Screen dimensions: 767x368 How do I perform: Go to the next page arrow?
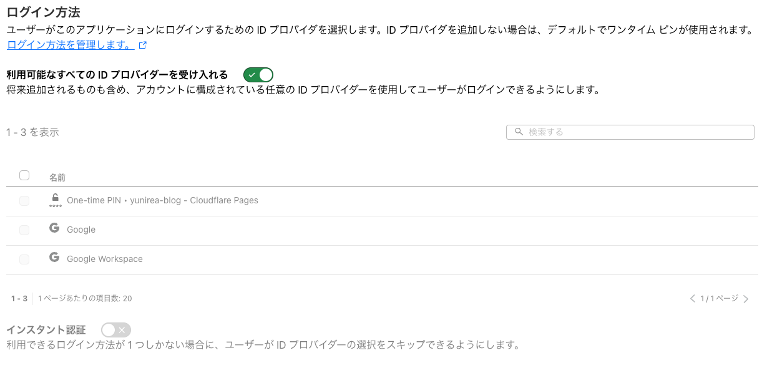(746, 299)
